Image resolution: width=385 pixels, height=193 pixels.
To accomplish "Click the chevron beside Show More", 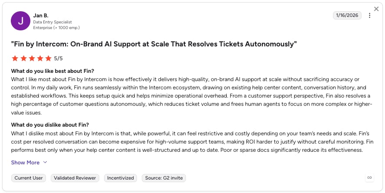I will pos(45,162).
